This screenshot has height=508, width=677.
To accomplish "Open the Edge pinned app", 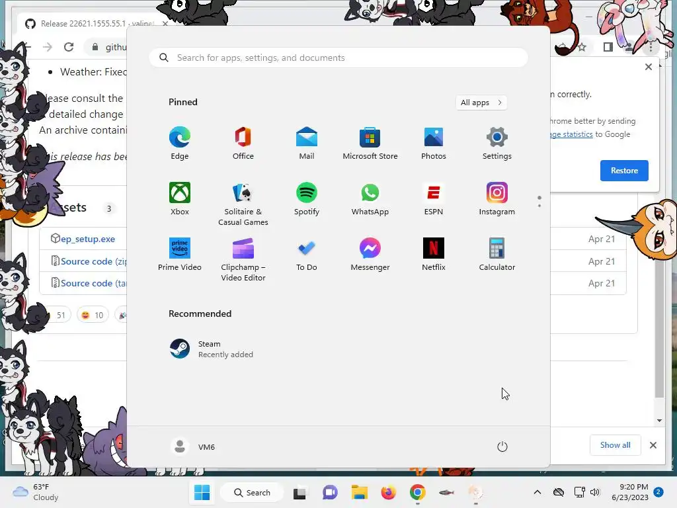I will click(x=180, y=144).
